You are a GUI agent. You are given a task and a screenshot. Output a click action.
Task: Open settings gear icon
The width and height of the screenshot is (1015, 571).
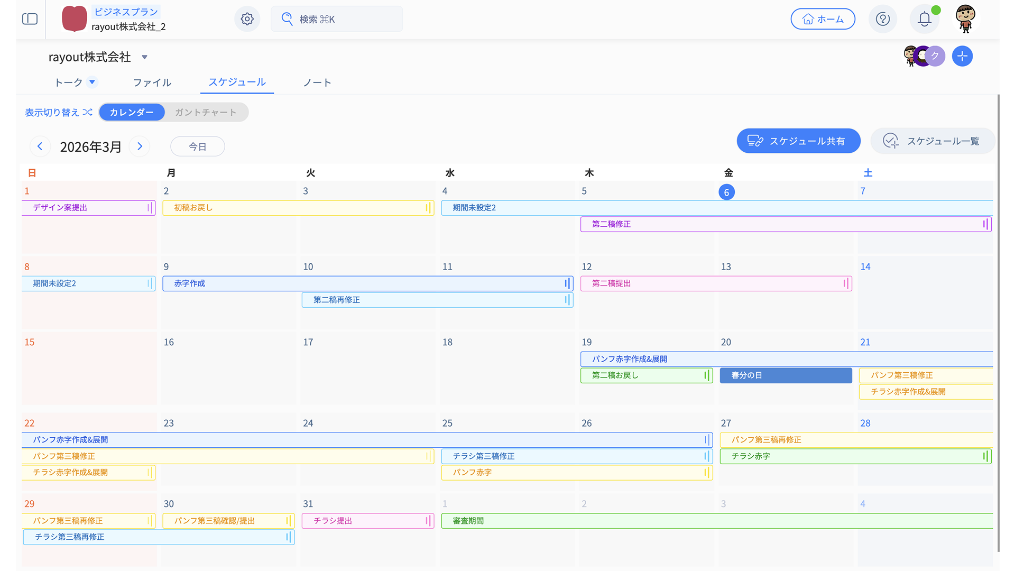click(247, 19)
